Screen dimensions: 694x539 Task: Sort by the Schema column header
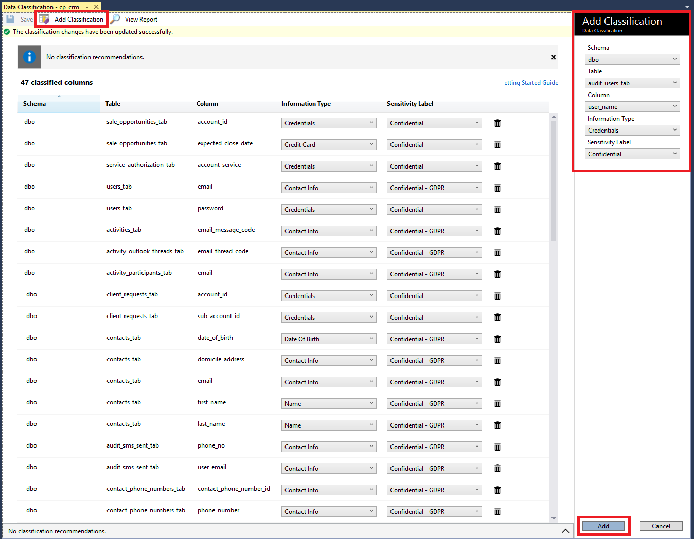click(34, 104)
